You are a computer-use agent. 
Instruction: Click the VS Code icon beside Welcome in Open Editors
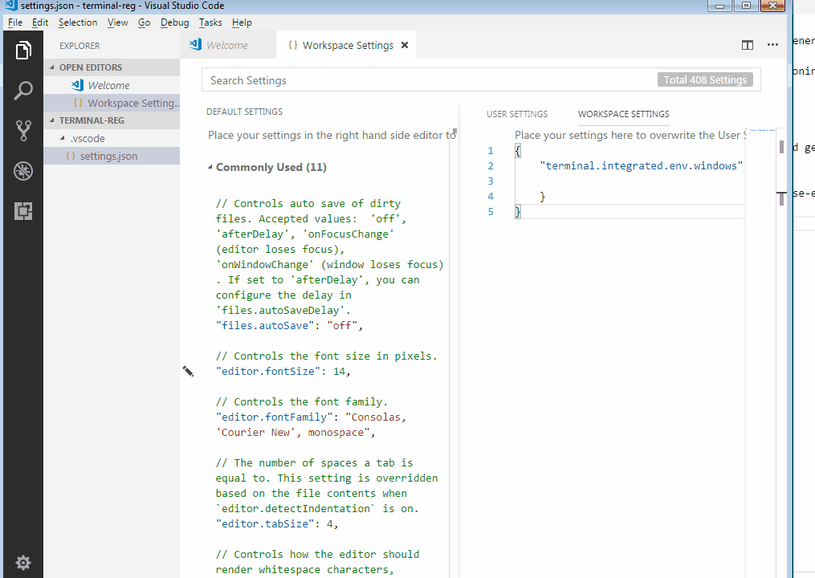click(x=77, y=85)
